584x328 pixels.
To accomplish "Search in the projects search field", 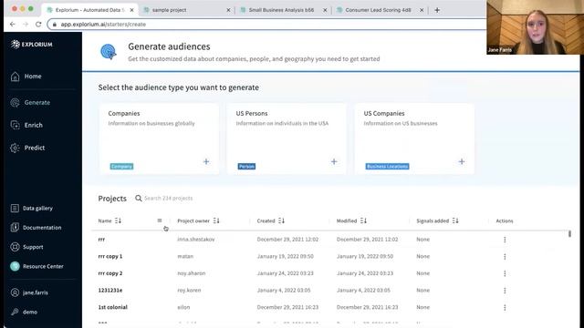I will click(168, 199).
